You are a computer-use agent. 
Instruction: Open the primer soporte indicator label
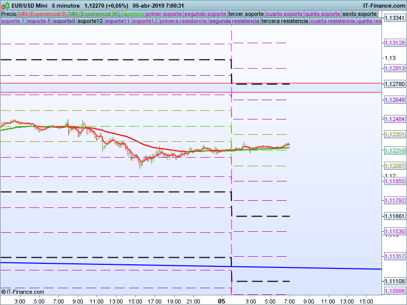(164, 14)
